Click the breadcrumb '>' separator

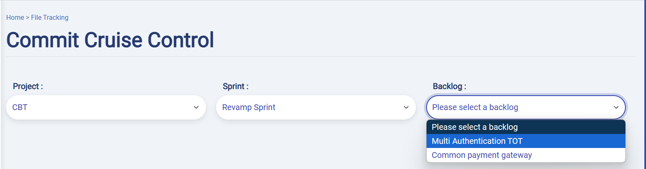[x=28, y=17]
